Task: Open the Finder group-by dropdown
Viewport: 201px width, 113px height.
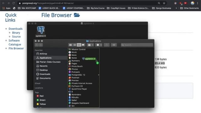Action: [90, 45]
